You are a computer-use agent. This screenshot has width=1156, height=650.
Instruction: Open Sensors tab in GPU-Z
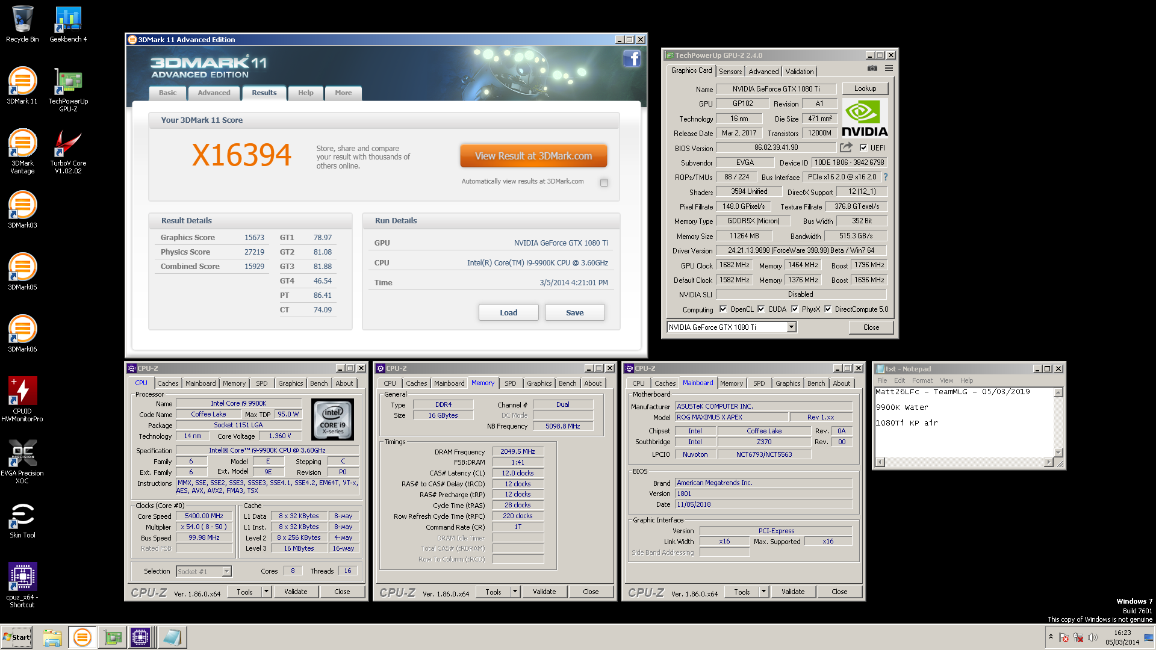(x=730, y=71)
